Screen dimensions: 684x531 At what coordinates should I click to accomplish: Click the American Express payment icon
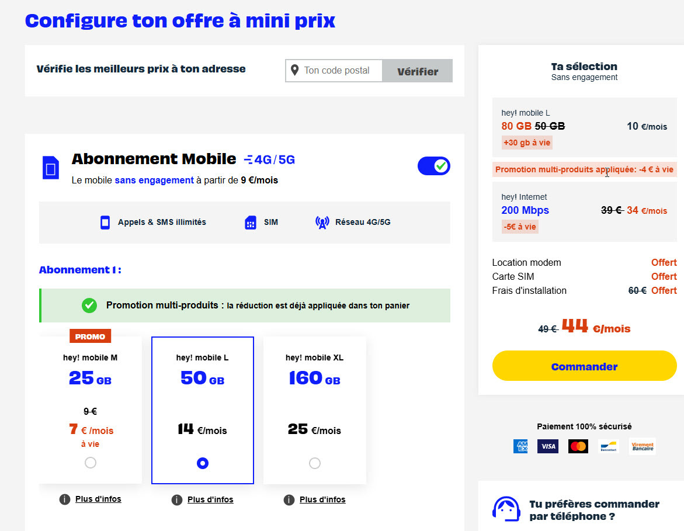(x=520, y=447)
